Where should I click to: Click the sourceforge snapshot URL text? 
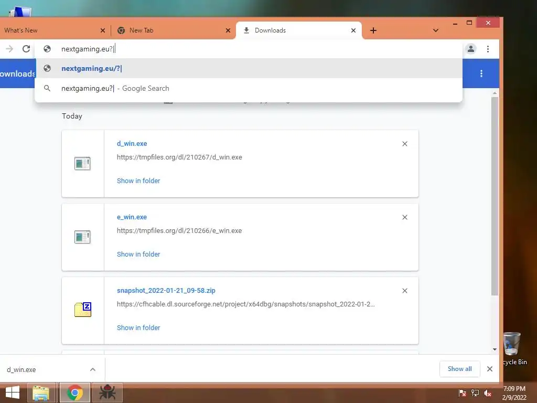(246, 304)
